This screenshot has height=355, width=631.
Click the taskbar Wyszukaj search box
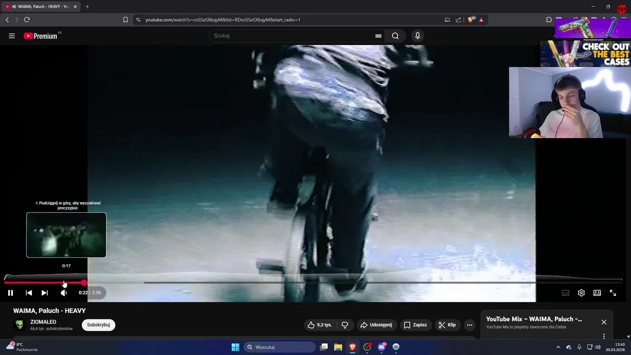click(x=280, y=347)
